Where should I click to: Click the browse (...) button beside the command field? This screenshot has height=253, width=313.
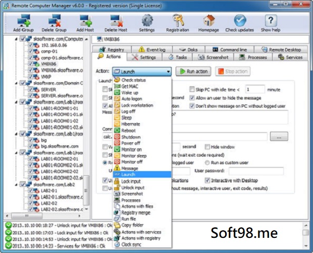(x=279, y=136)
